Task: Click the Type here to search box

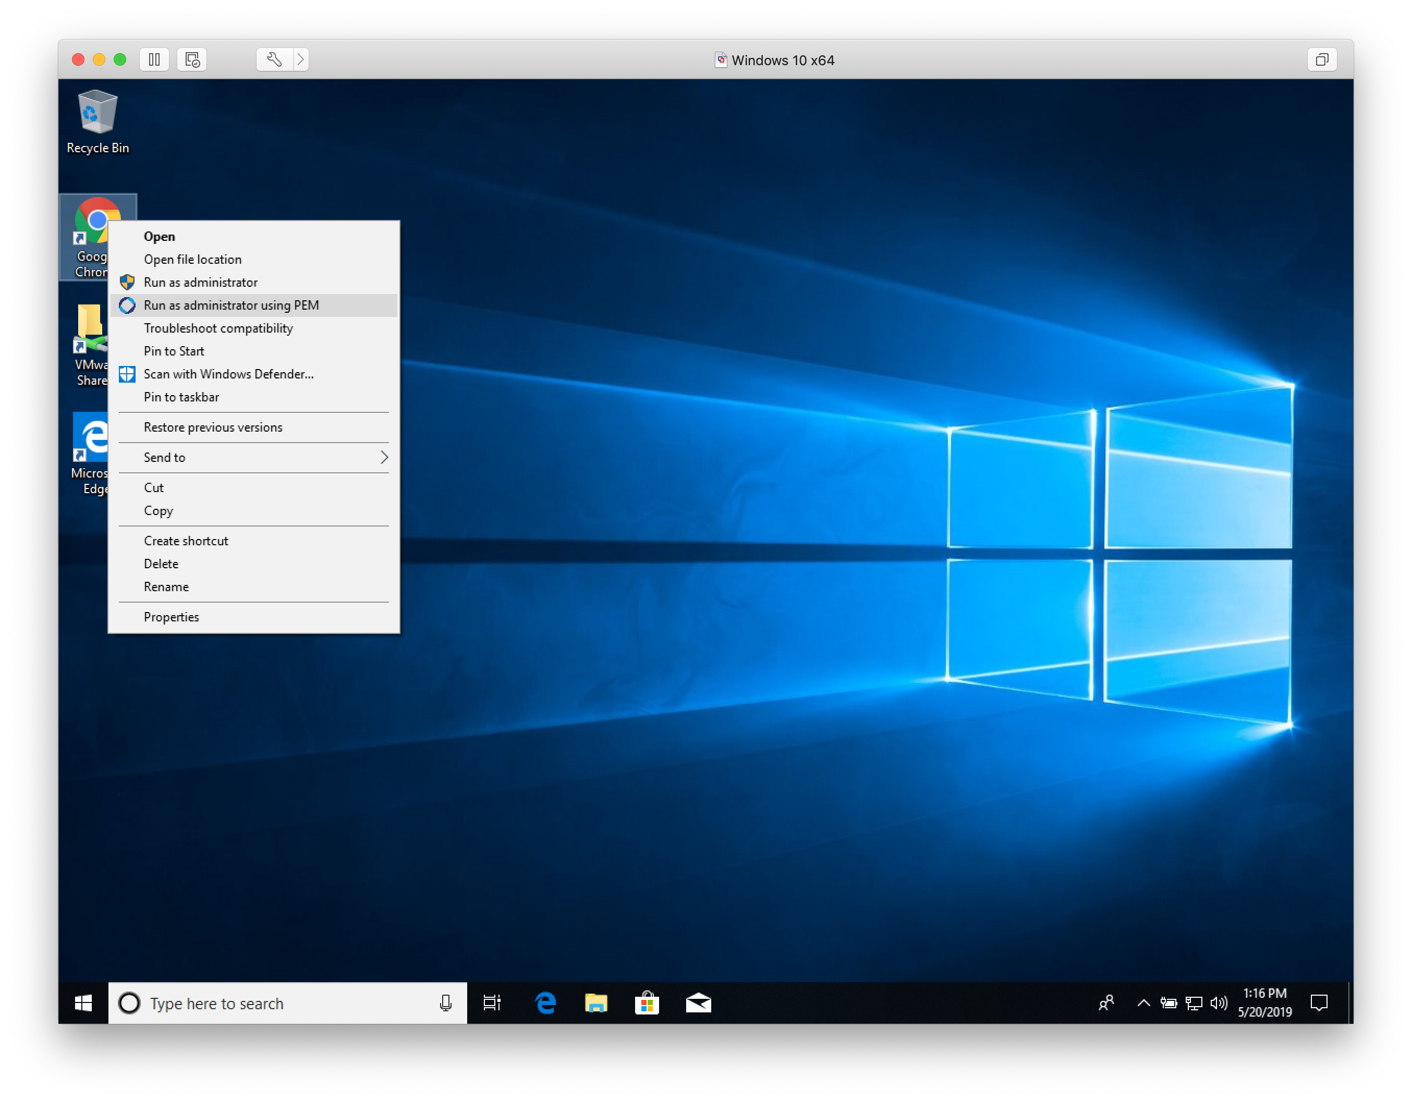Action: click(288, 1002)
